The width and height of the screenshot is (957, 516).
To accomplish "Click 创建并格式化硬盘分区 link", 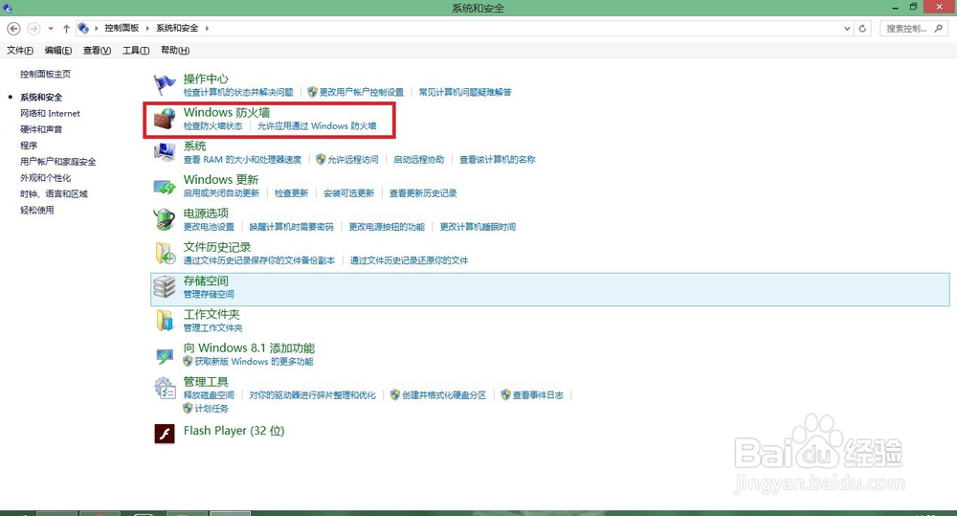I will coord(444,395).
